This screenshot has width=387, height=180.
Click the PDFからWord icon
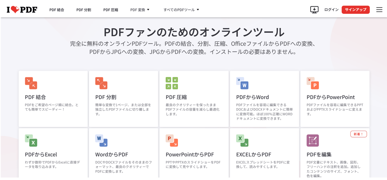(242, 83)
